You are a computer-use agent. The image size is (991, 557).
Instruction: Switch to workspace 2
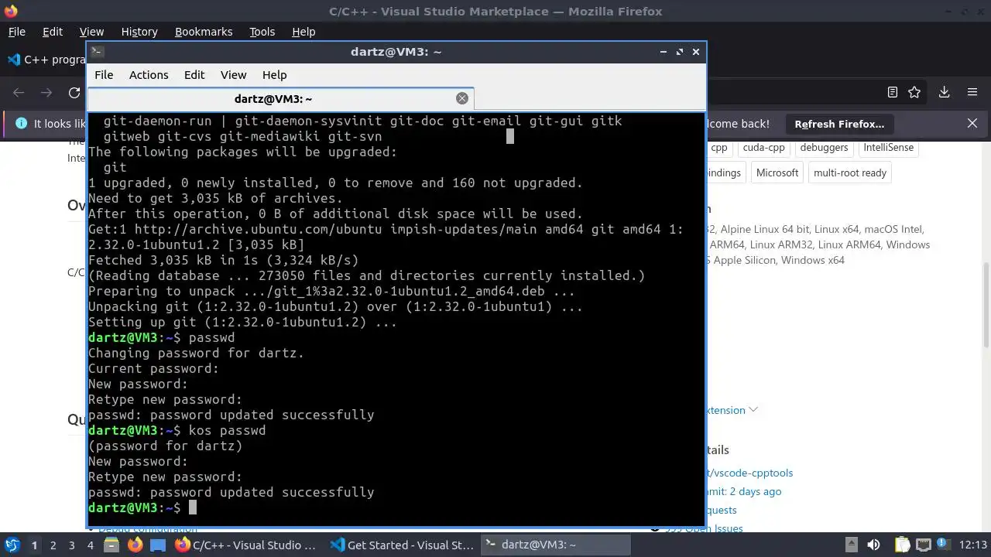click(53, 545)
